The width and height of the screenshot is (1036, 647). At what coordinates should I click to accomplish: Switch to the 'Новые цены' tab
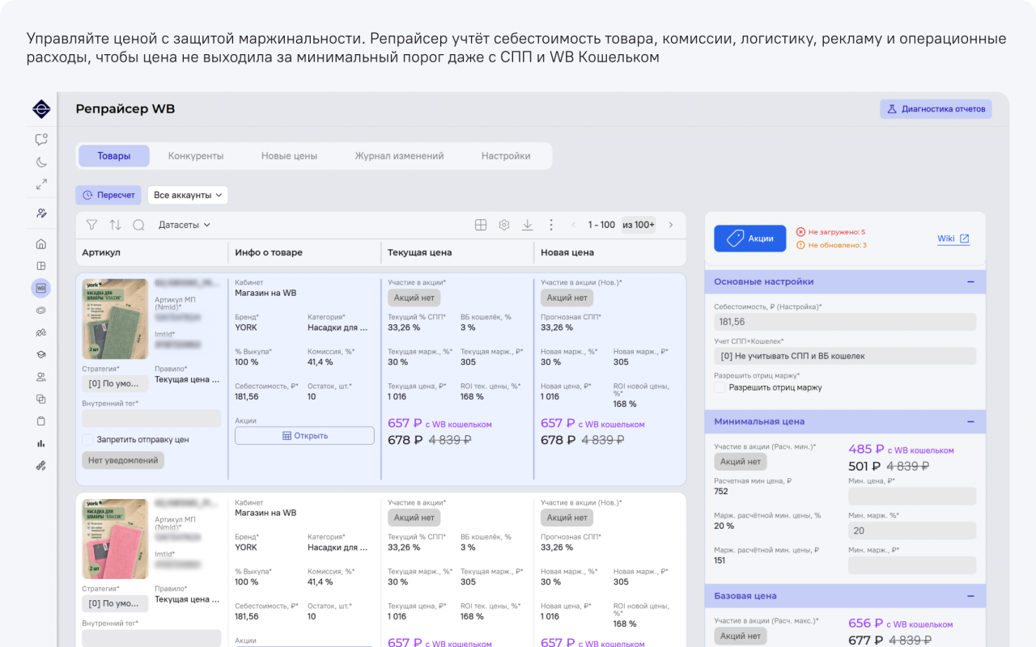point(289,156)
